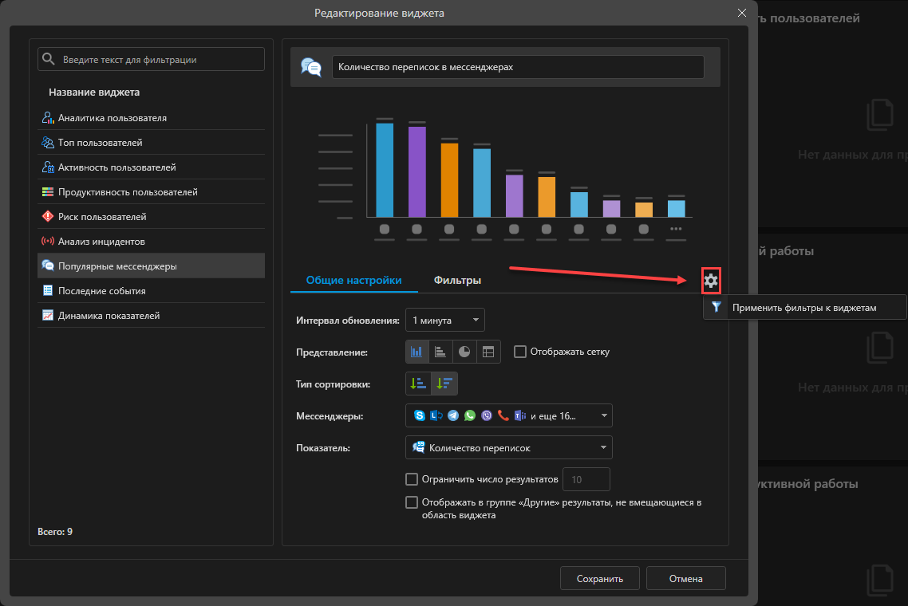
Task: Open the «Показатель» dropdown
Action: click(508, 447)
